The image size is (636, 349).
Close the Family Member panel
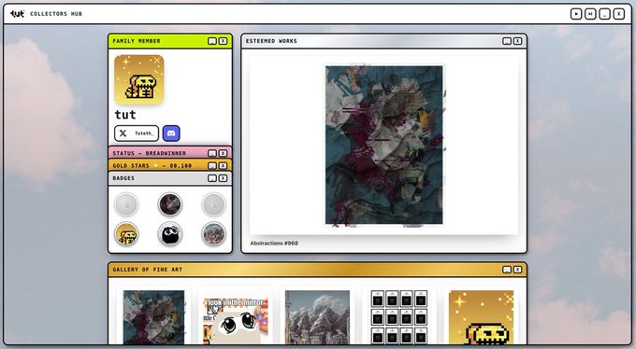224,41
